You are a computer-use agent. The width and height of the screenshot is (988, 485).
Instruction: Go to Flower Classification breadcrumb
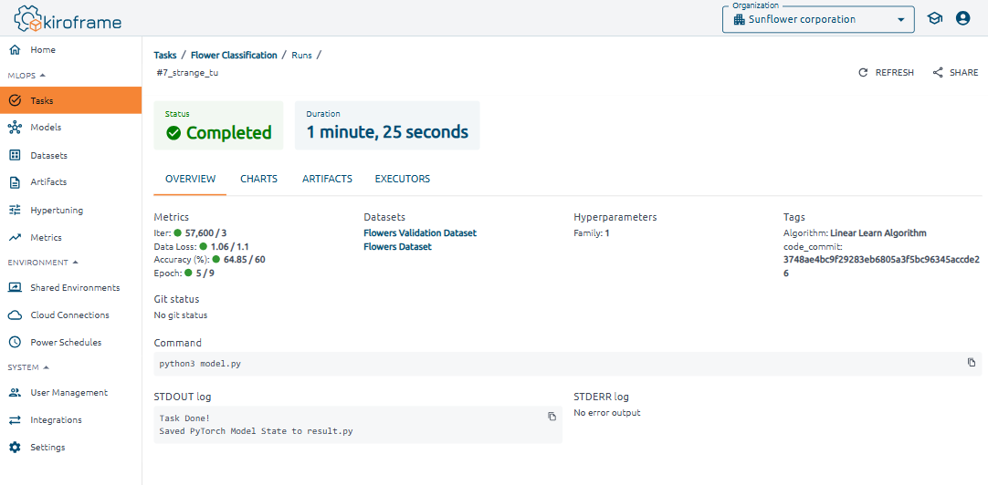coord(234,56)
